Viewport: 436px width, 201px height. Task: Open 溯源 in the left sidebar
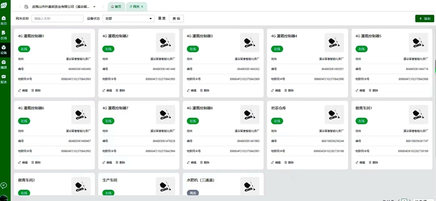(x=4, y=64)
